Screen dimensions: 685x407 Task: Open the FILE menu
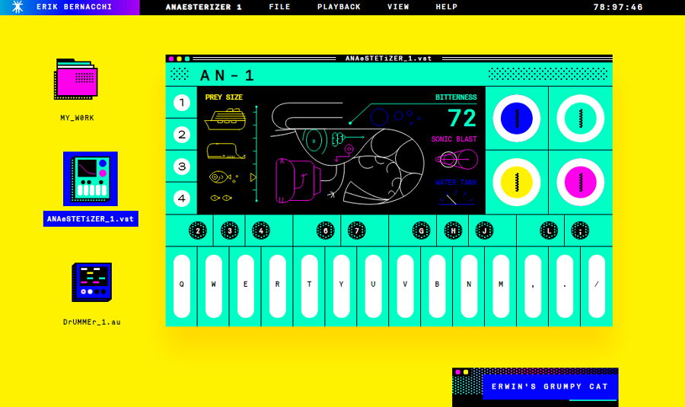click(279, 7)
